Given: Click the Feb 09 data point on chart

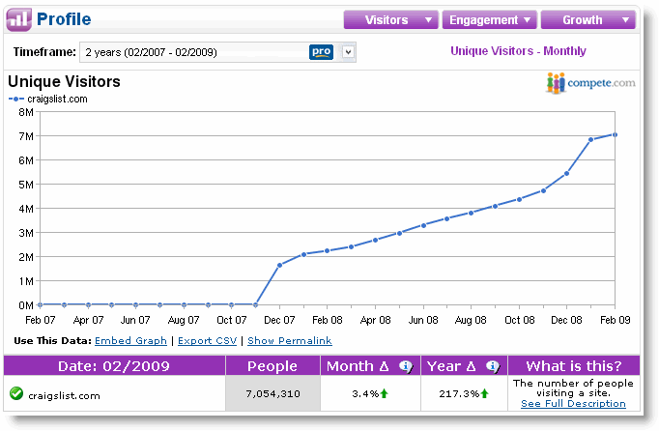Looking at the screenshot, I should (615, 135).
